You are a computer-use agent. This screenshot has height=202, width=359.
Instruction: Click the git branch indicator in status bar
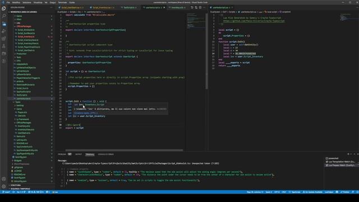click(6, 192)
